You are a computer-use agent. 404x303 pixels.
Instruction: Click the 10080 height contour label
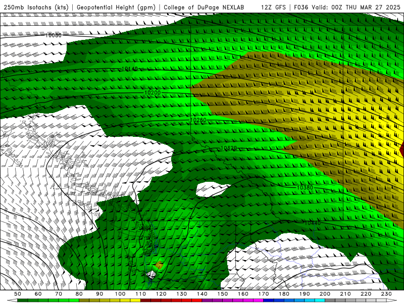54,35
